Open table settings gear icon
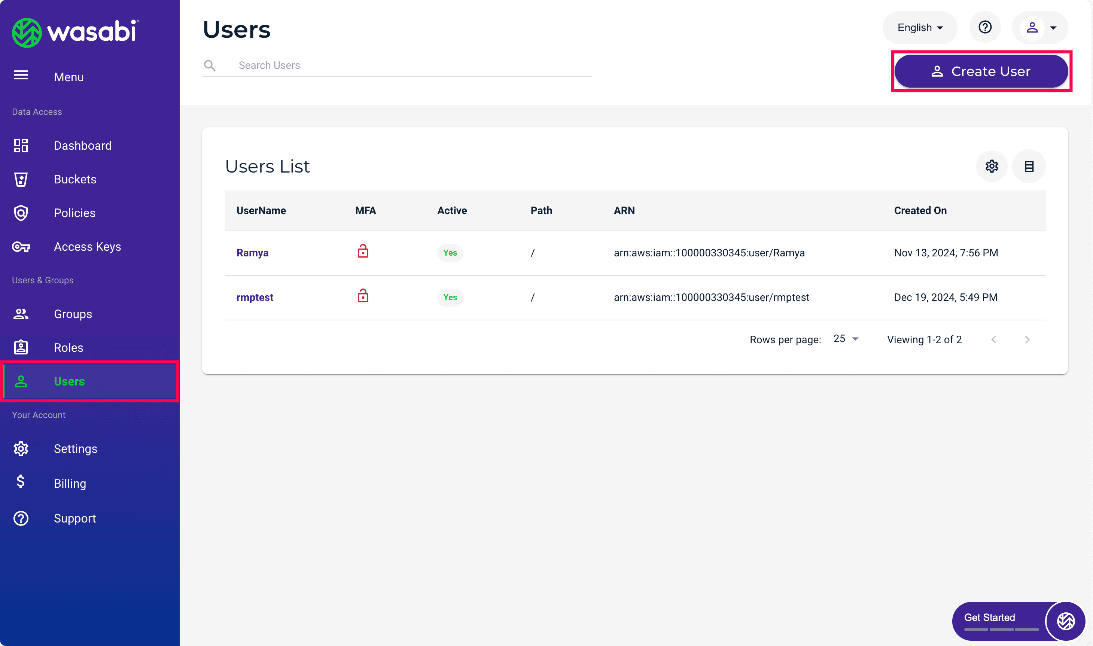This screenshot has width=1093, height=646. 991,166
